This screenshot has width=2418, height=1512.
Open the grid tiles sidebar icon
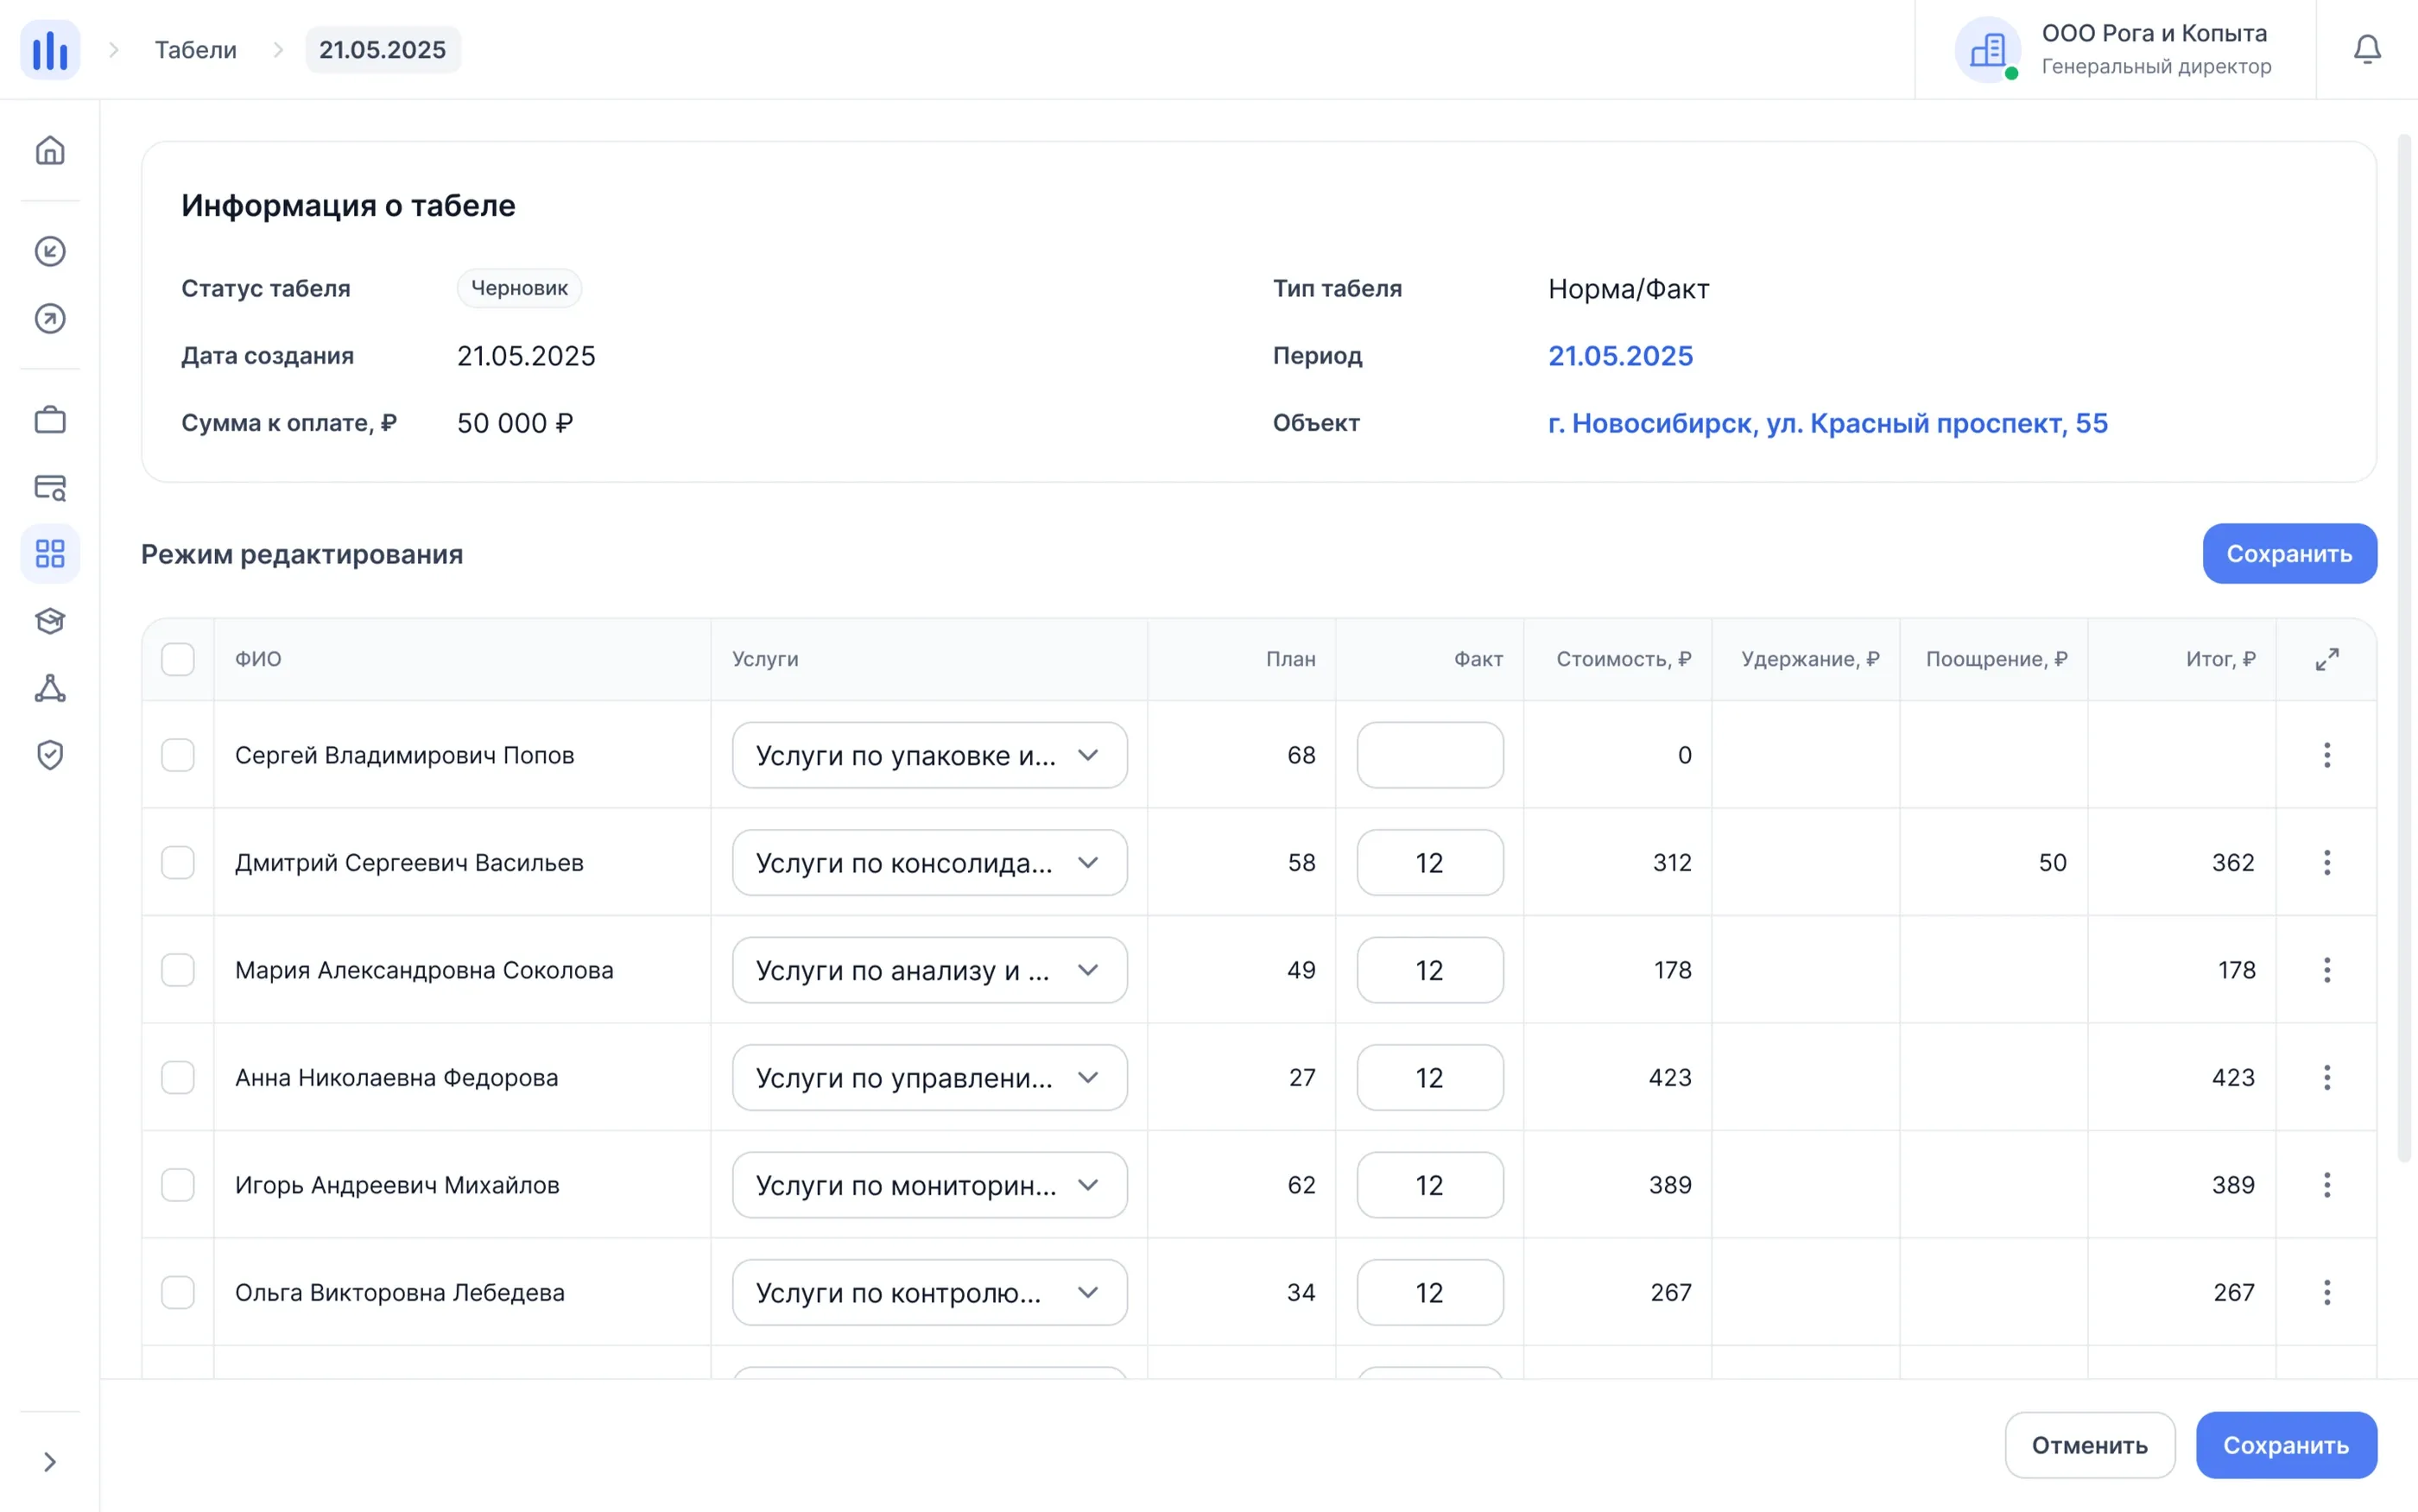[50, 554]
